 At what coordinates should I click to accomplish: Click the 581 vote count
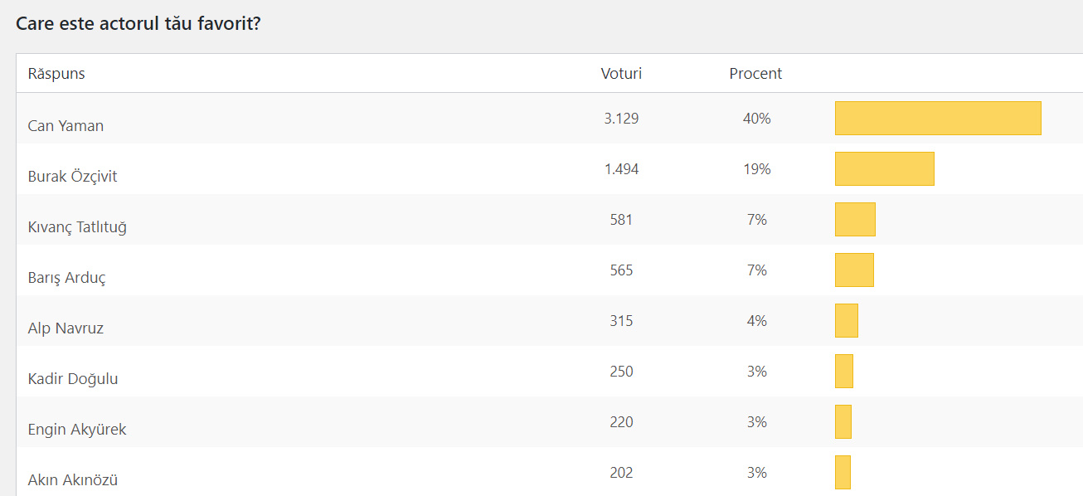[x=621, y=220]
